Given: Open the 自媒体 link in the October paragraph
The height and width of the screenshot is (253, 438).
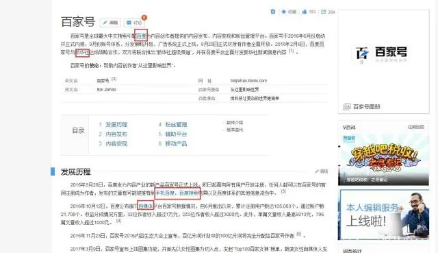Looking at the screenshot, I should [x=146, y=206].
